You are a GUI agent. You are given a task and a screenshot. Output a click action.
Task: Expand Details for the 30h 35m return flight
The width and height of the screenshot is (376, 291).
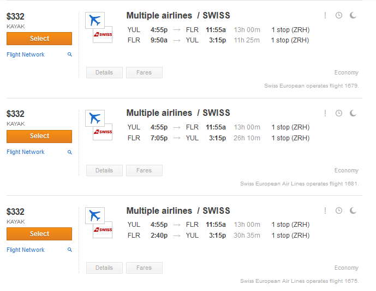pyautogui.click(x=104, y=268)
